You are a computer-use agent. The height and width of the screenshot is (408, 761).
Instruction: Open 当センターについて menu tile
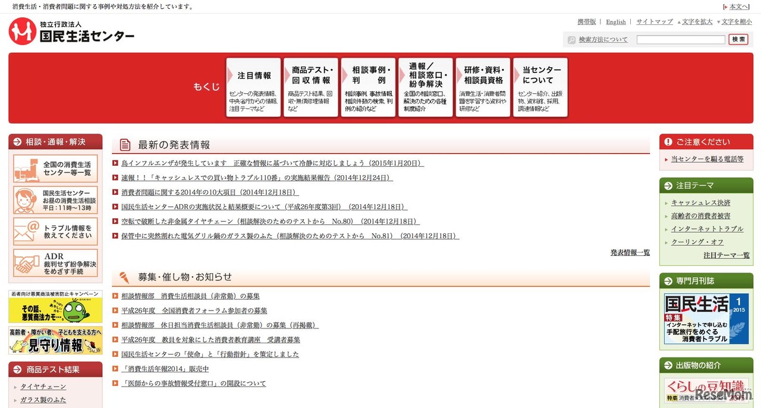540,87
